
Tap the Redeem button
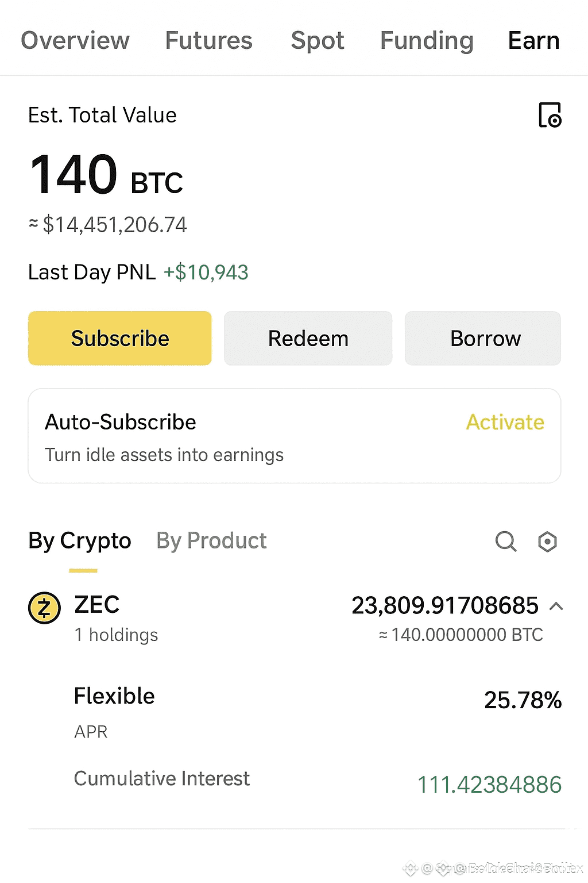click(308, 339)
